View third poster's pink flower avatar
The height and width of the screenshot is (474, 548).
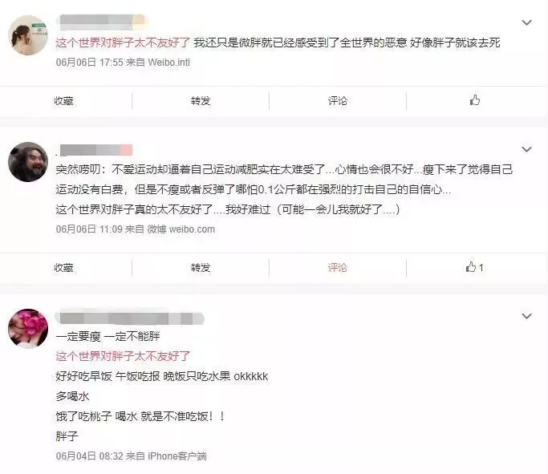tap(28, 329)
